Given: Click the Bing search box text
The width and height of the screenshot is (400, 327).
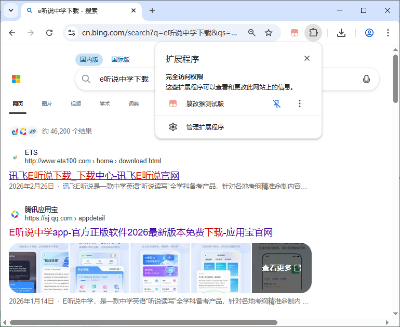Looking at the screenshot, I should click(124, 79).
